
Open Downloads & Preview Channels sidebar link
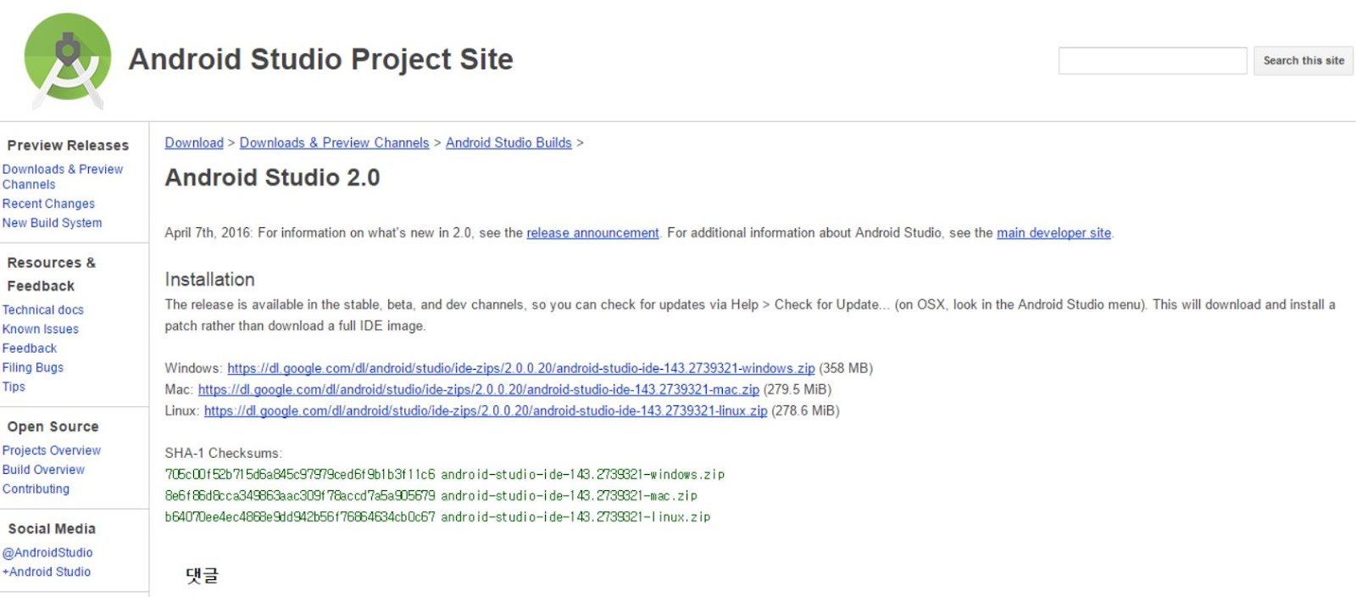point(63,176)
